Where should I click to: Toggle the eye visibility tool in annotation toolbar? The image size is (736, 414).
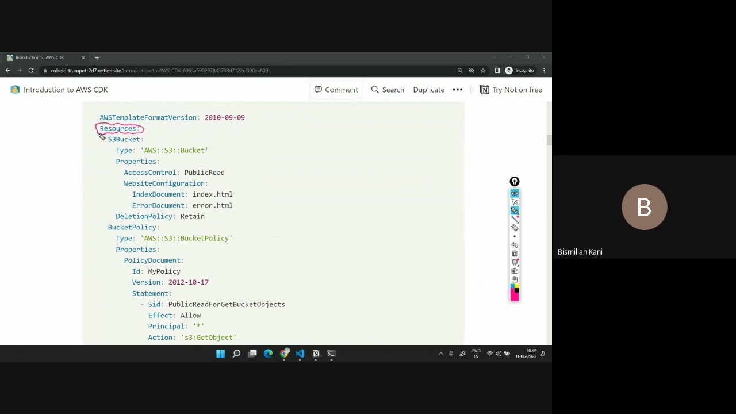[515, 193]
